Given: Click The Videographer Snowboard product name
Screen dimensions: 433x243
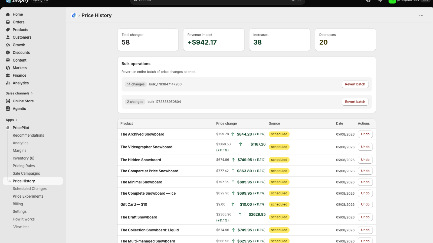Looking at the screenshot, I should click(x=146, y=147).
